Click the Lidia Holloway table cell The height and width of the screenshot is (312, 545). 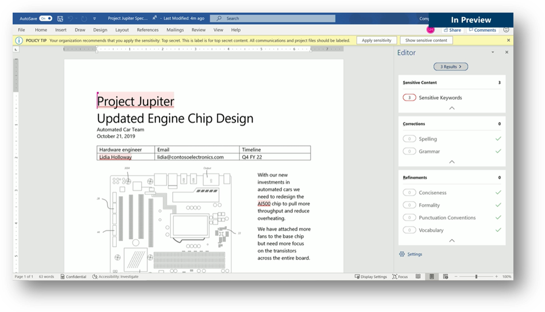(125, 157)
